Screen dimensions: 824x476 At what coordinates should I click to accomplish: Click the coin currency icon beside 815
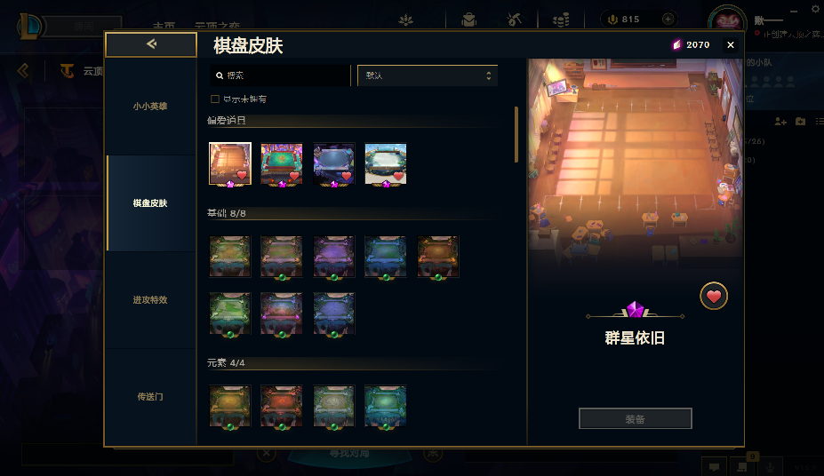pyautogui.click(x=612, y=20)
